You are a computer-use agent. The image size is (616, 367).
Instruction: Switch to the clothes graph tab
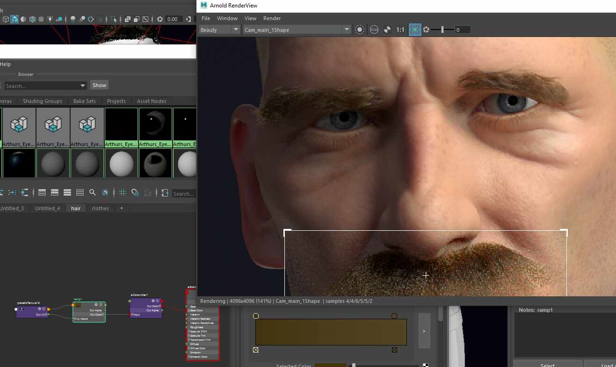(x=100, y=208)
